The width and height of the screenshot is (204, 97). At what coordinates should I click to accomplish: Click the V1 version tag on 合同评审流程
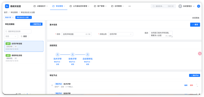pos(16,46)
